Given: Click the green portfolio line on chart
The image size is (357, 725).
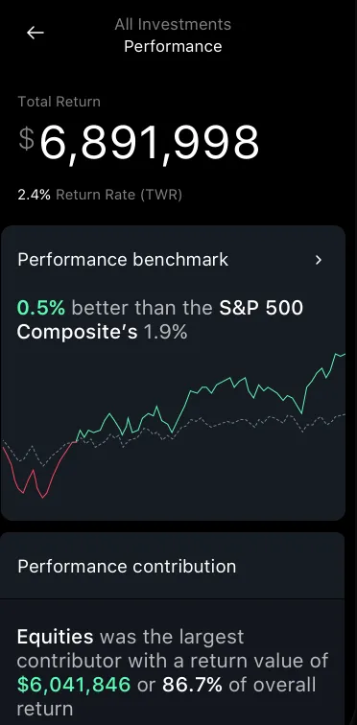Looking at the screenshot, I should (211, 389).
